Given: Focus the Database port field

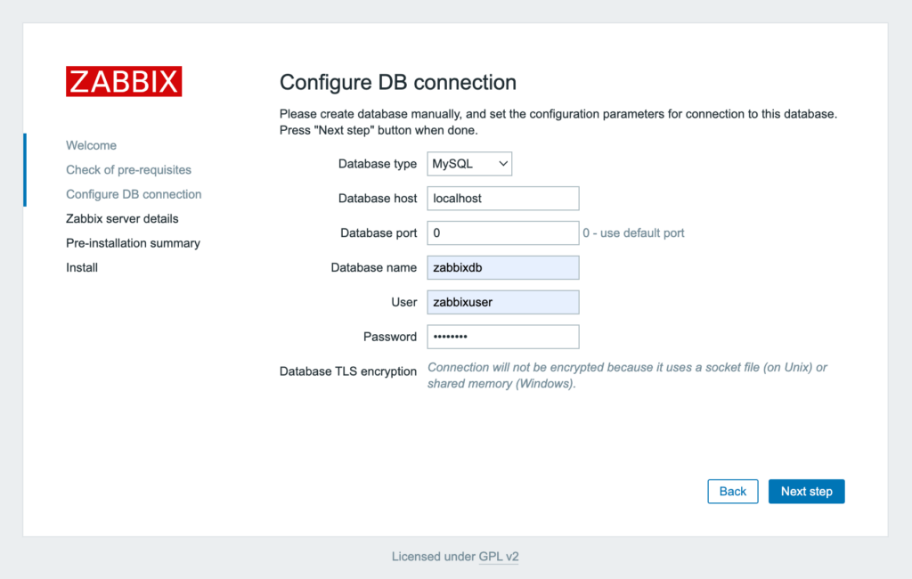Looking at the screenshot, I should click(x=502, y=232).
